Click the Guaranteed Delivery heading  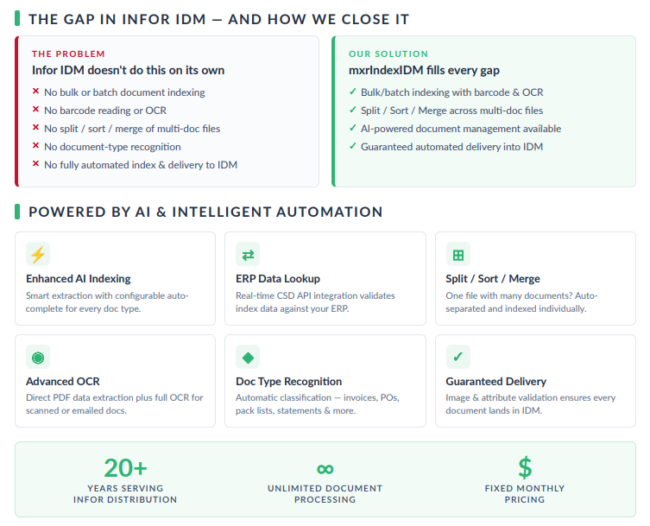pos(495,381)
